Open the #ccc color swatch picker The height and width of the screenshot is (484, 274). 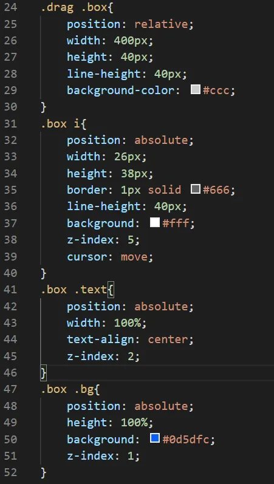196,89
